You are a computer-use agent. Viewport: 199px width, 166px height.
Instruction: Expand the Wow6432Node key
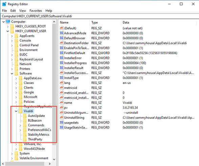[16, 149]
